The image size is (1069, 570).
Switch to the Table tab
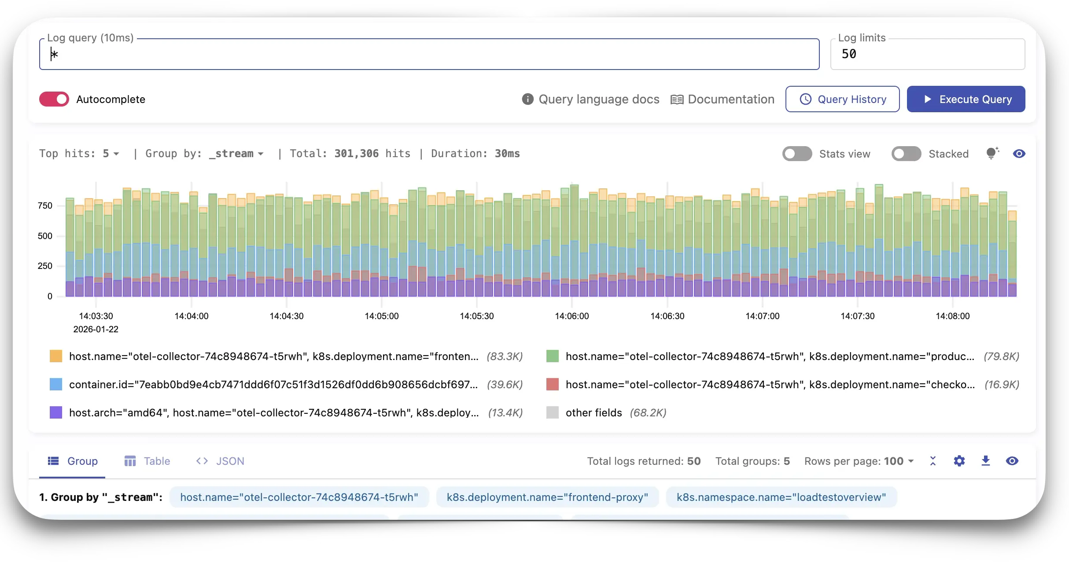[x=147, y=461]
